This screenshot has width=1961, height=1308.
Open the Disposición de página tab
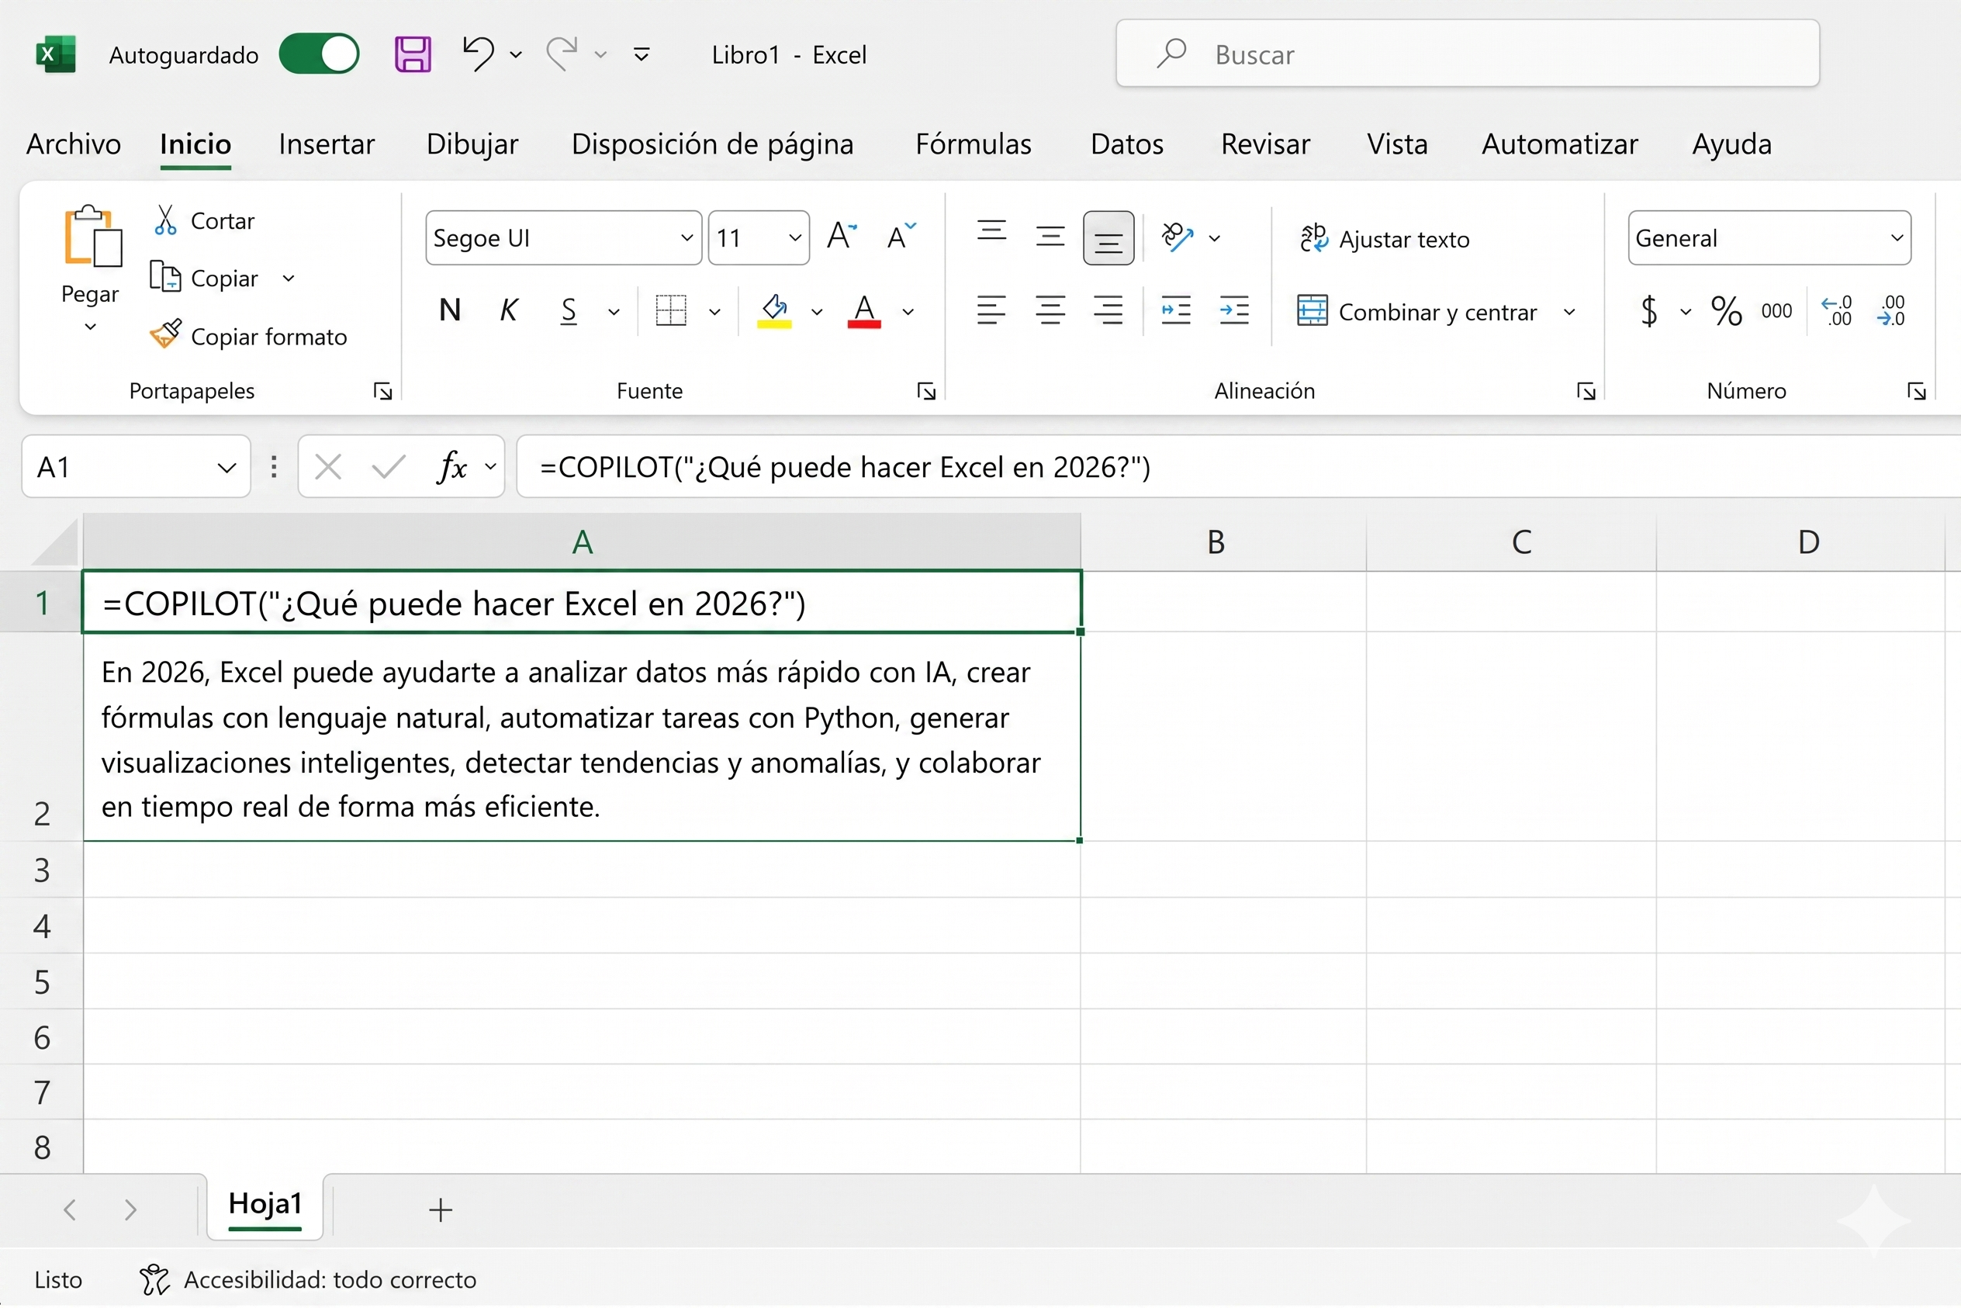tap(711, 144)
